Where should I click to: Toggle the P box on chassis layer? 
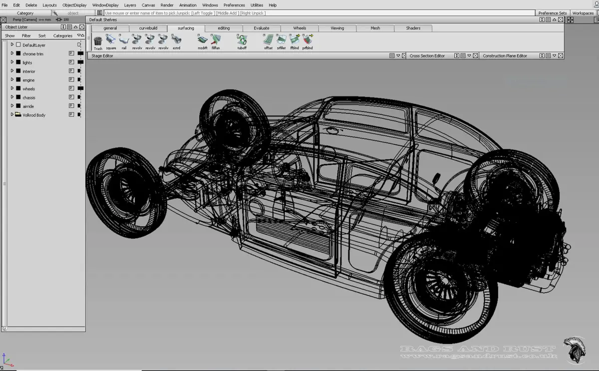(x=71, y=97)
